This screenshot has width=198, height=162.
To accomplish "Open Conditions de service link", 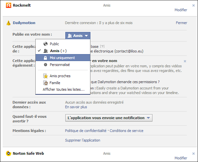I will click(x=126, y=131).
